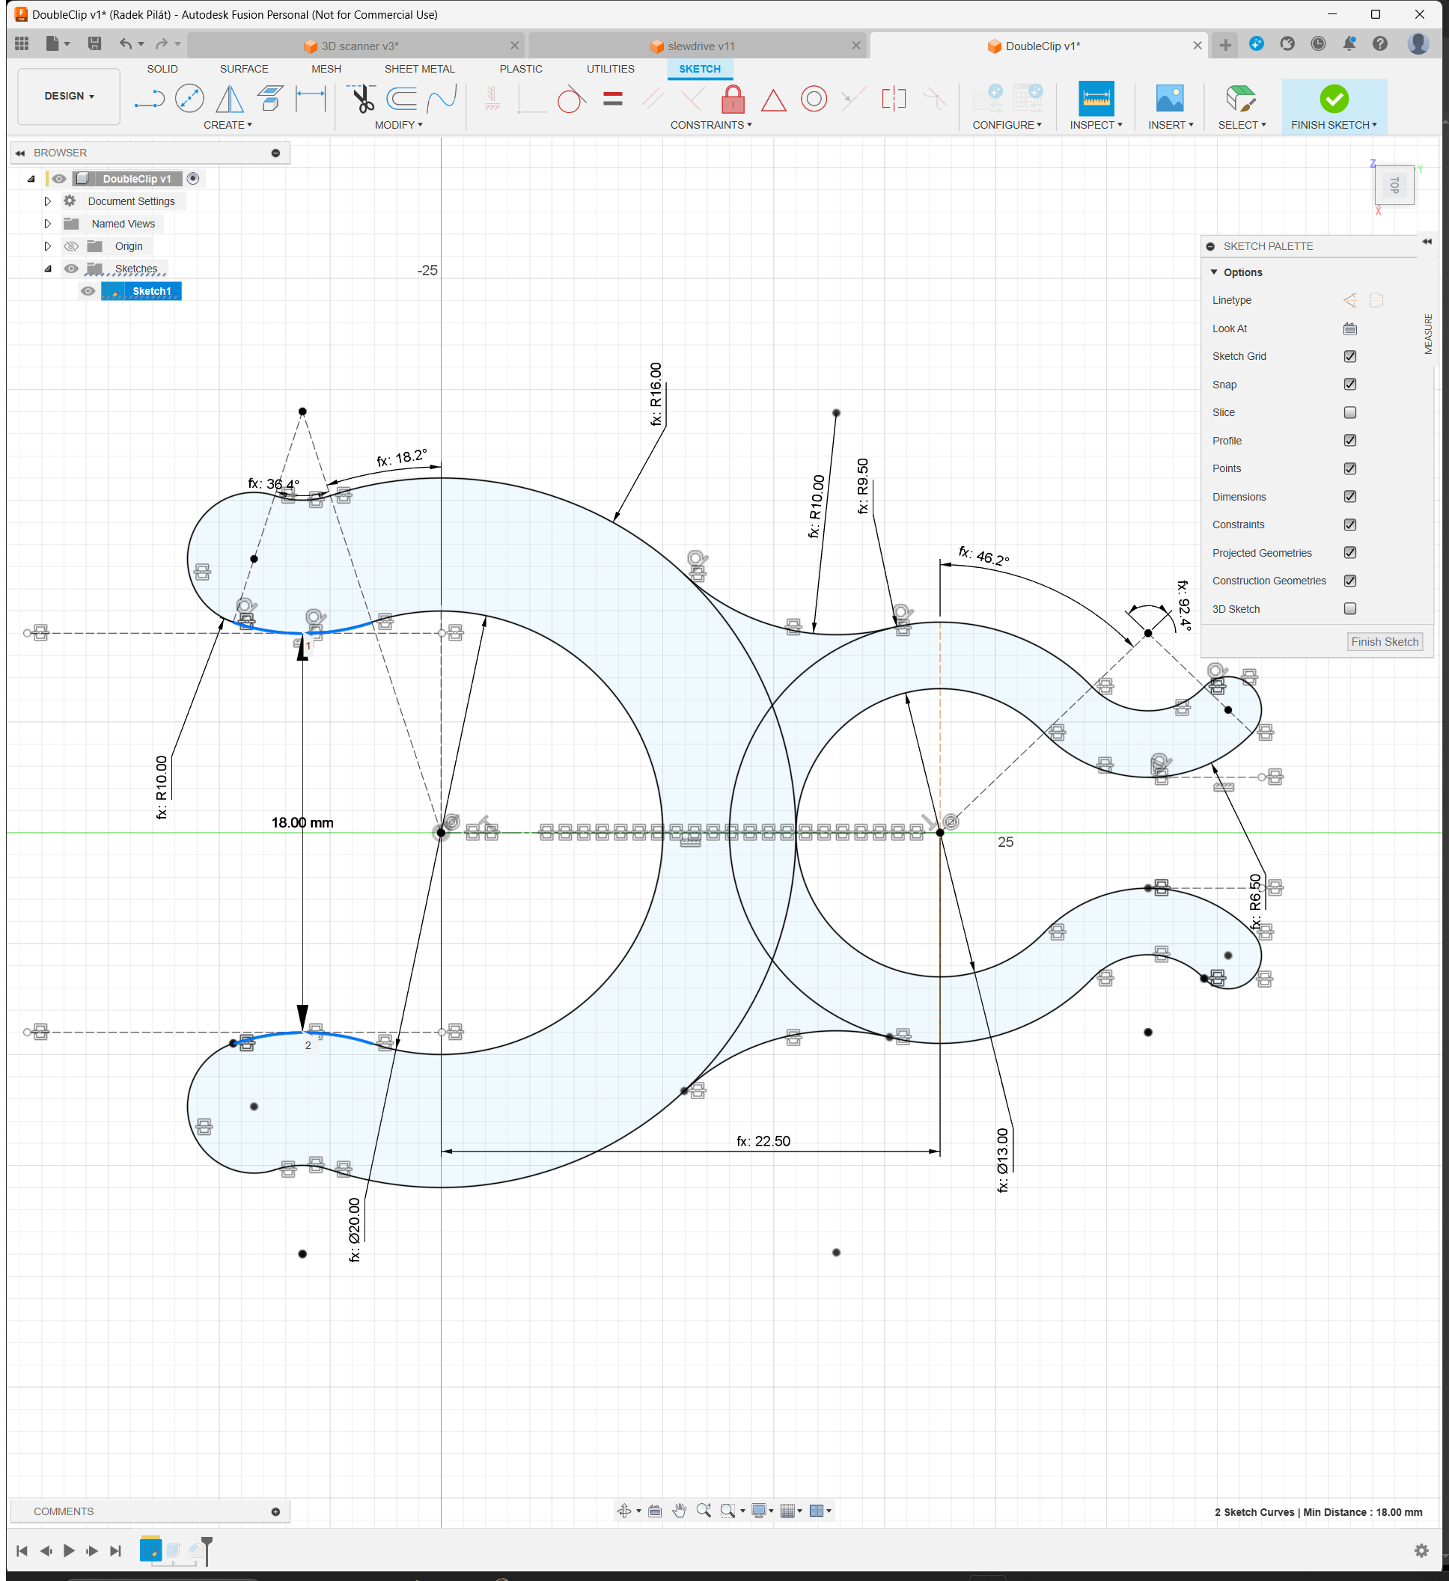The width and height of the screenshot is (1449, 1581).
Task: Apply the Concentric constraint
Action: (814, 99)
